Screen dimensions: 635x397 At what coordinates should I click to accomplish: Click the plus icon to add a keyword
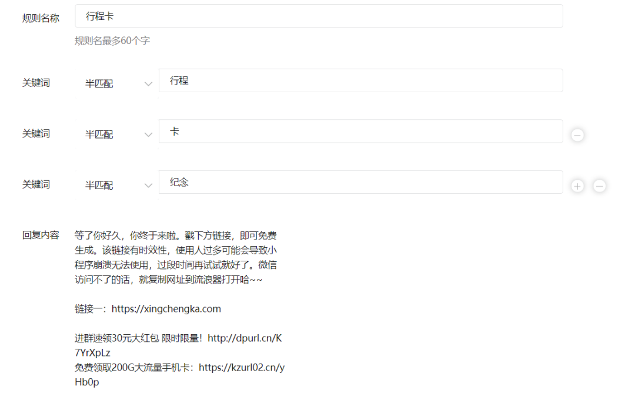coord(577,185)
